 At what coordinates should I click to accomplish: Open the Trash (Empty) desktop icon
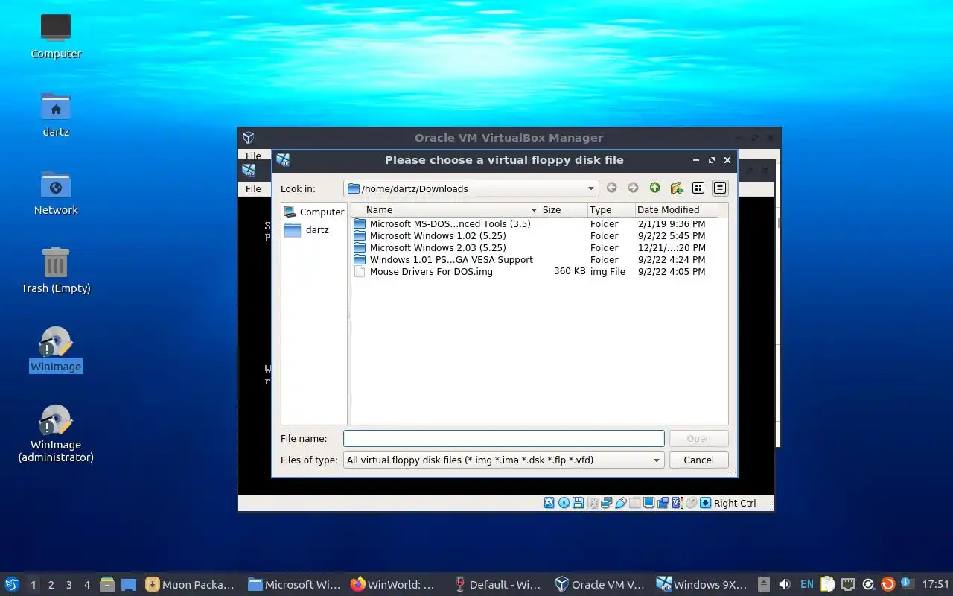tap(56, 270)
